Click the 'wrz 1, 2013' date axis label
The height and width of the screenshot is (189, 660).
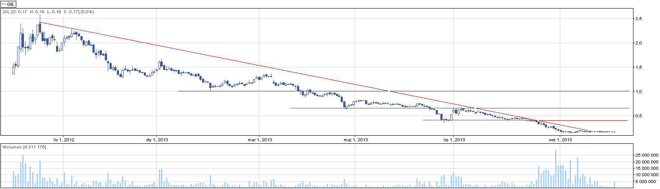tap(560, 140)
